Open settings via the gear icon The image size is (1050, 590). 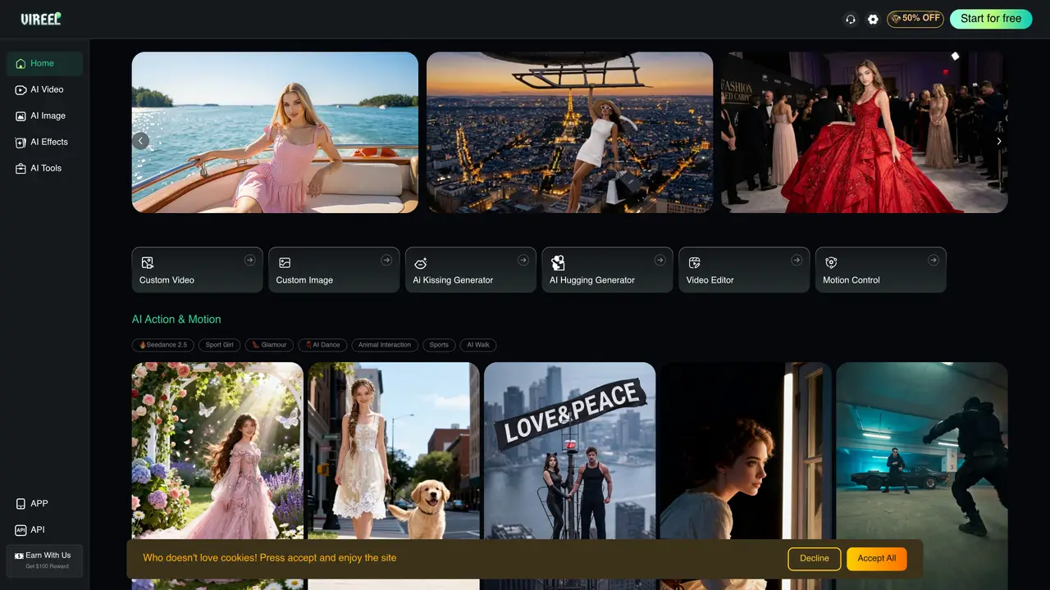pyautogui.click(x=873, y=19)
